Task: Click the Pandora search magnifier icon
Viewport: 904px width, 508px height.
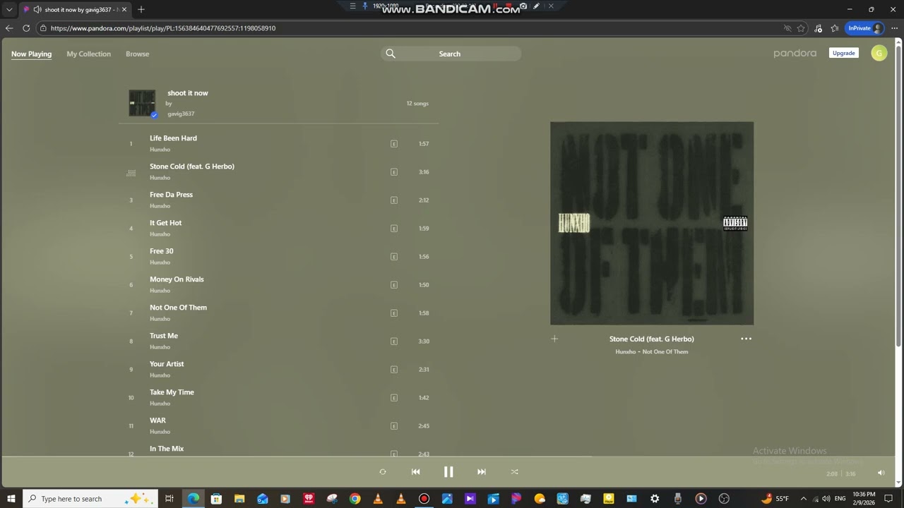Action: (x=391, y=54)
